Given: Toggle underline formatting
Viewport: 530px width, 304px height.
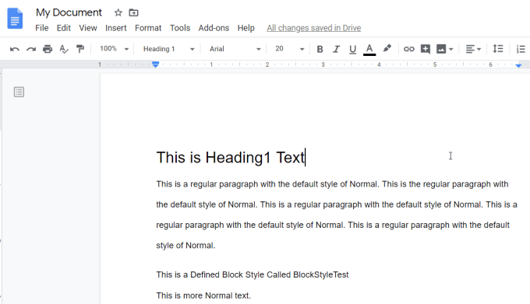Looking at the screenshot, I should (x=352, y=49).
